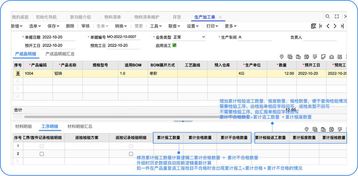
Task: Expand the 更多 menu
Action: point(231,26)
